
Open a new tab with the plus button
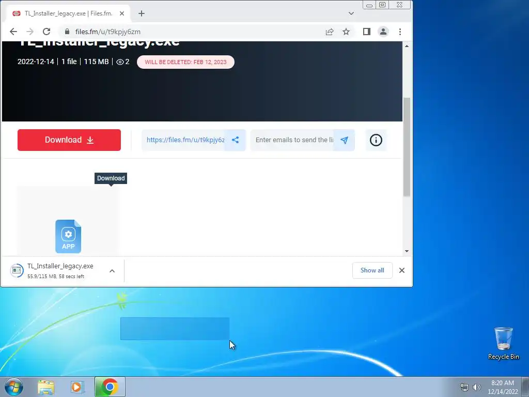142,13
